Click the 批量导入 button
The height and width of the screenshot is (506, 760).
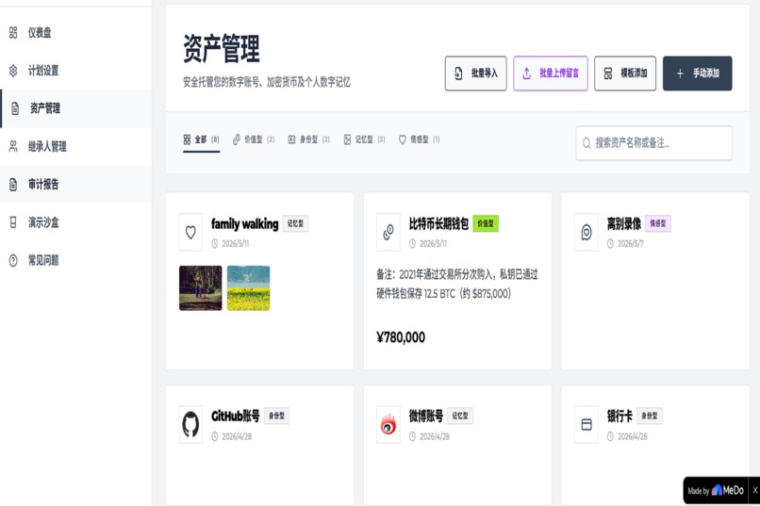(475, 73)
